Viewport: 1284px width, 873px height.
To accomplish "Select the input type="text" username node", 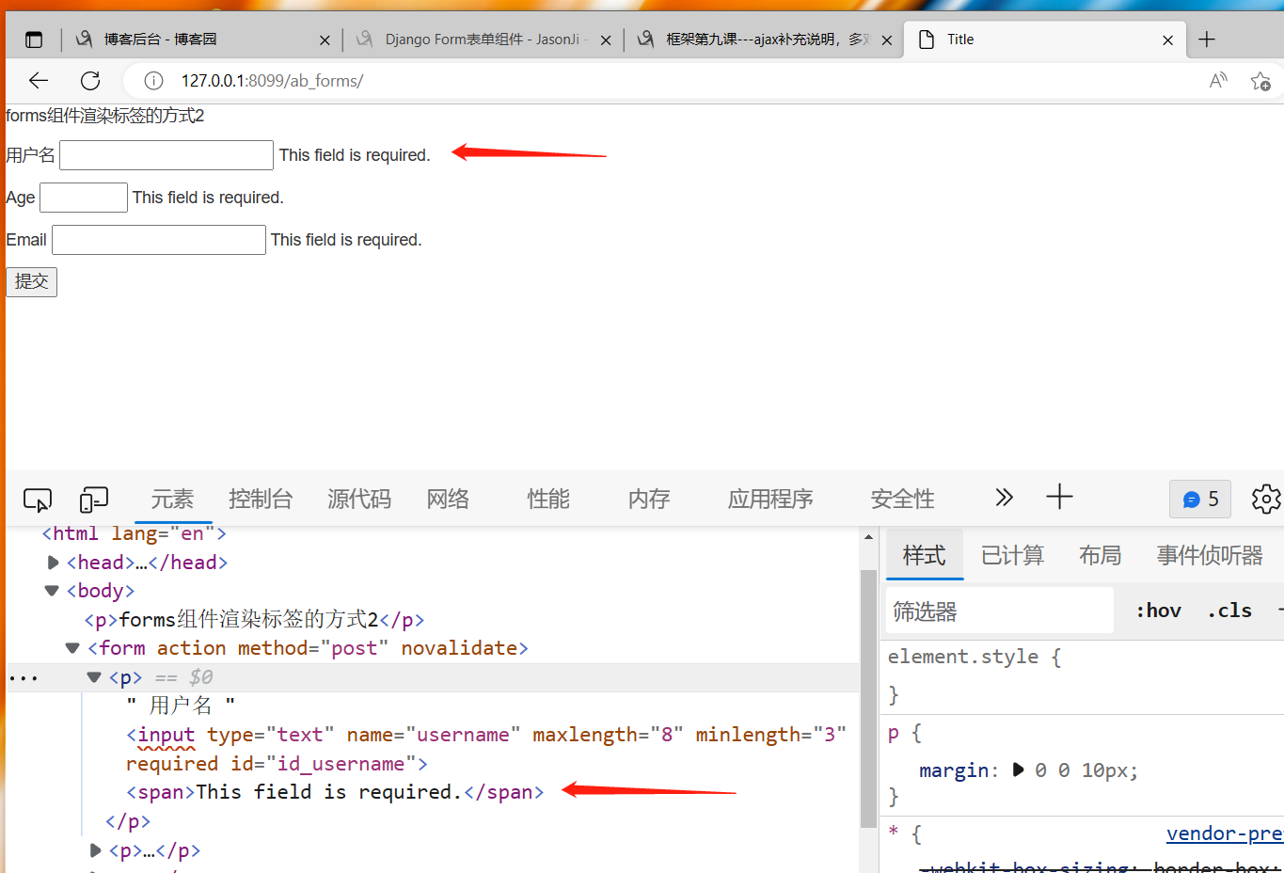I will click(486, 749).
